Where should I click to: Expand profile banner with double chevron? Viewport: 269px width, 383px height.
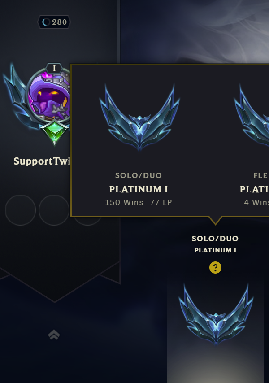(x=54, y=335)
